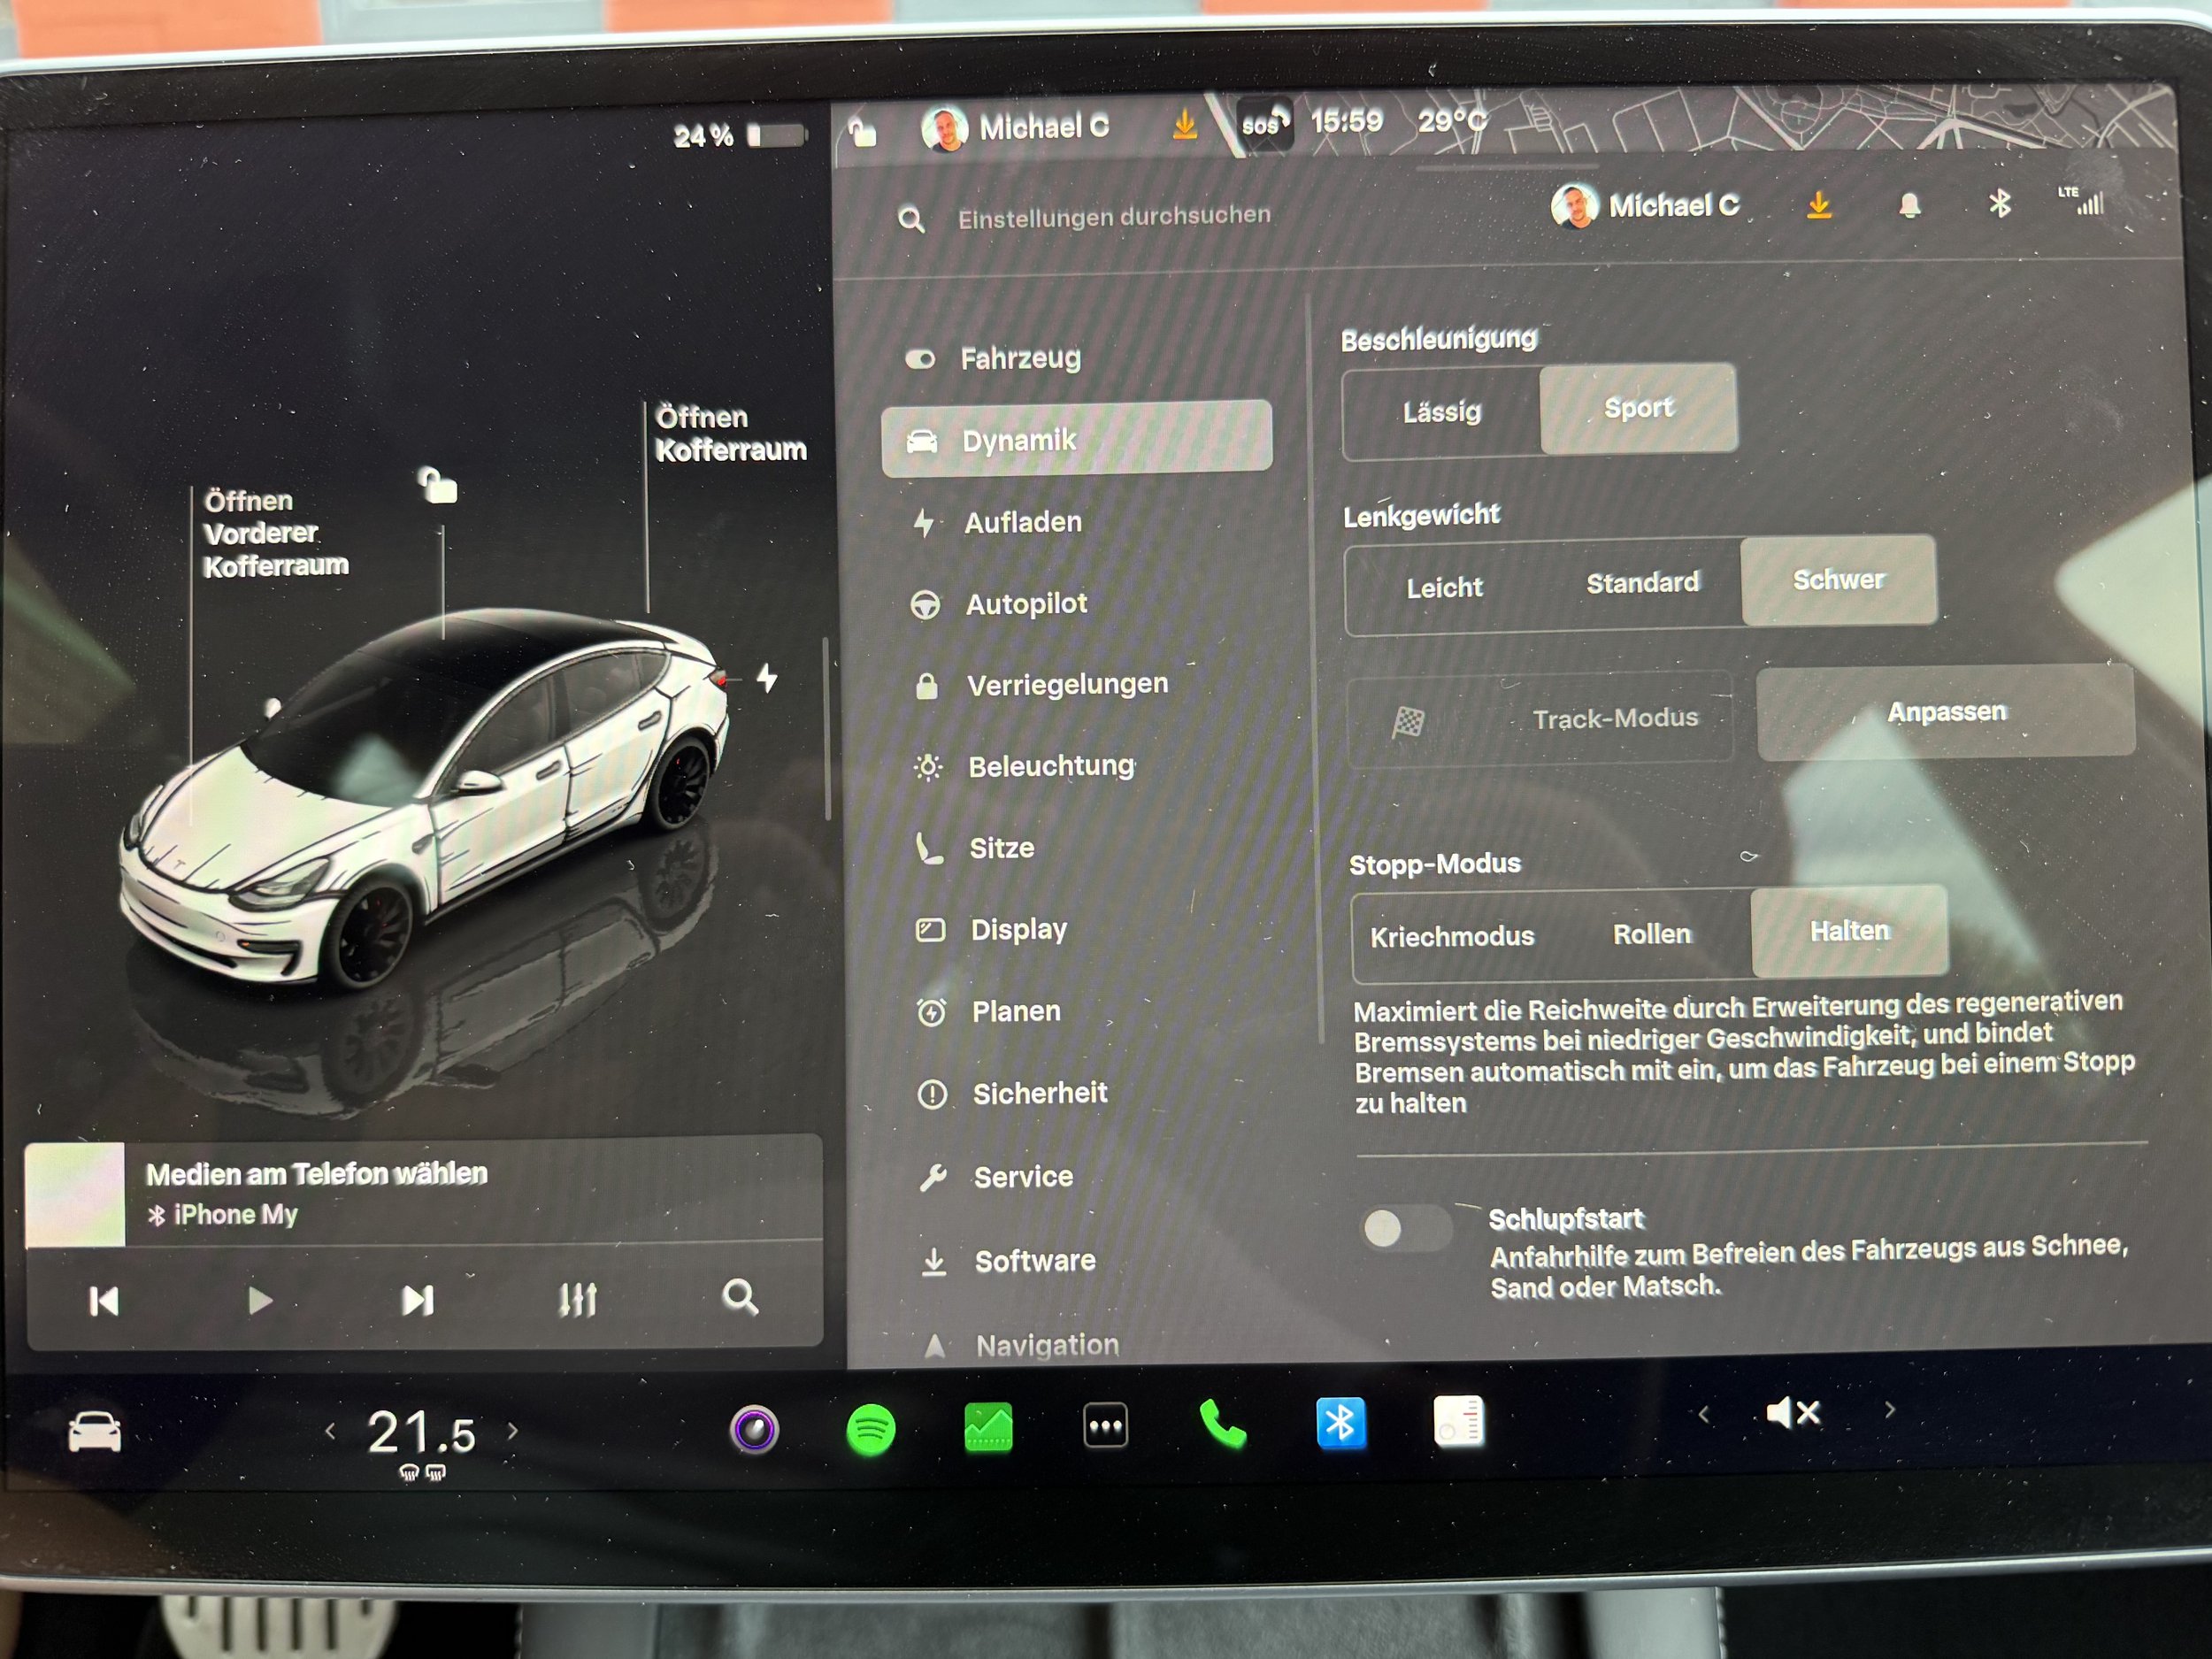Set Beschleunigung to Lässig

[x=1441, y=412]
